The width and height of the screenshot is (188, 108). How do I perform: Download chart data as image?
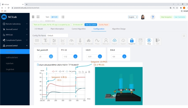pyautogui.click(x=86, y=72)
